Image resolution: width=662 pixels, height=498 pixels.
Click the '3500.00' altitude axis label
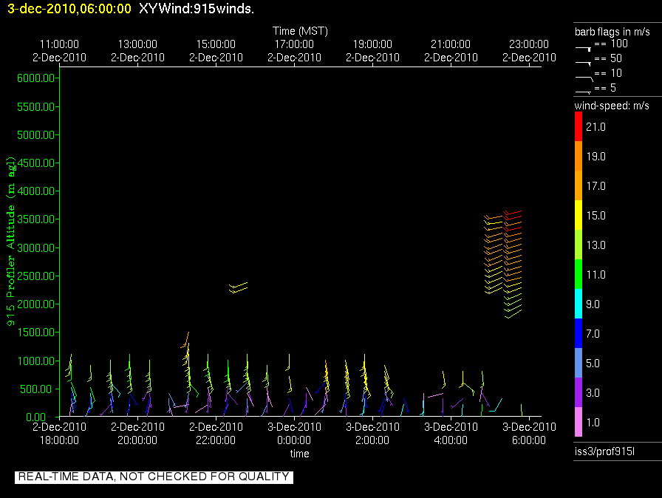pos(36,219)
